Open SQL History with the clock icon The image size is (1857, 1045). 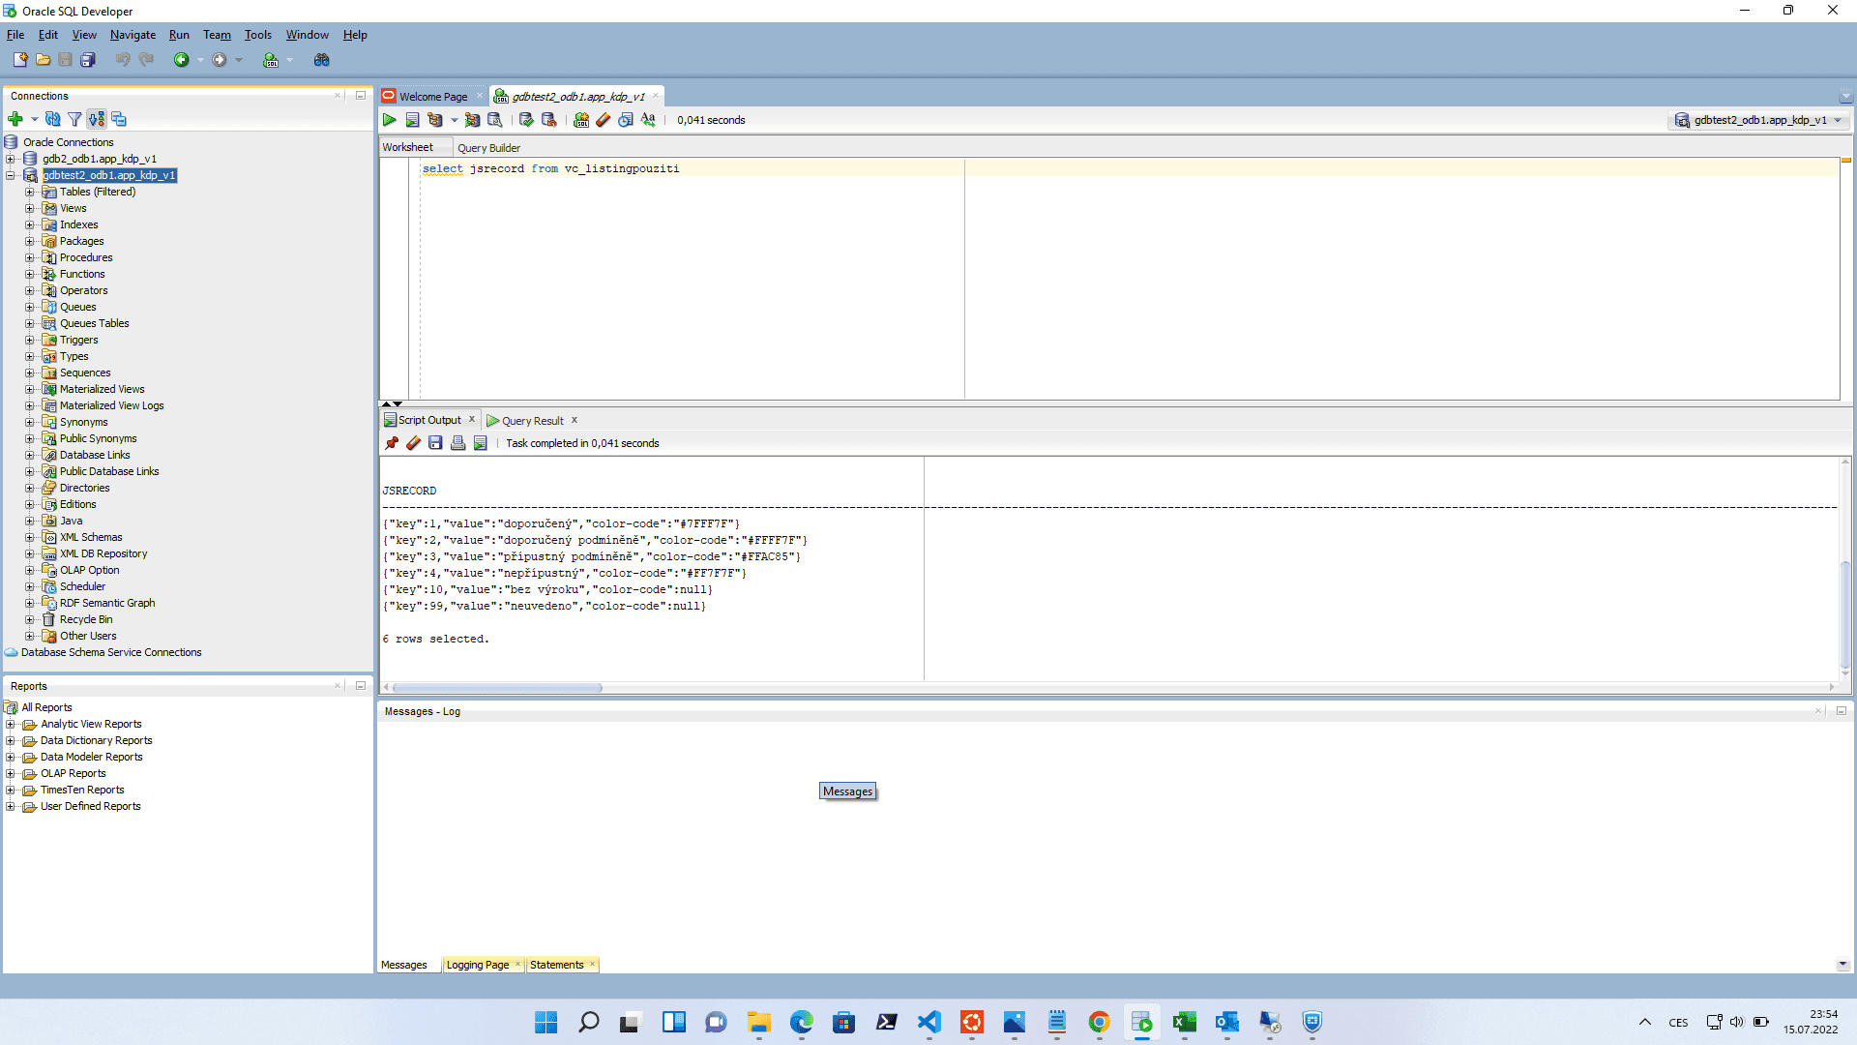tap(626, 120)
